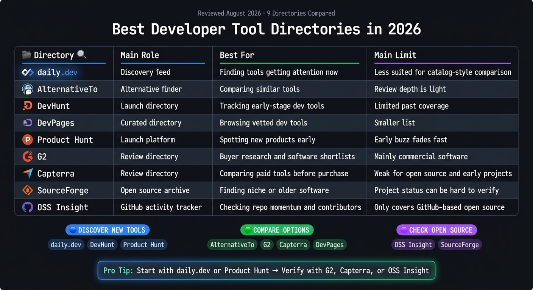Open the SourceForge name in table
This screenshot has height=290, width=533.
62,190
